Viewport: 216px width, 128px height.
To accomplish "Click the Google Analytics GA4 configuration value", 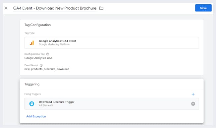I will (x=38, y=58).
